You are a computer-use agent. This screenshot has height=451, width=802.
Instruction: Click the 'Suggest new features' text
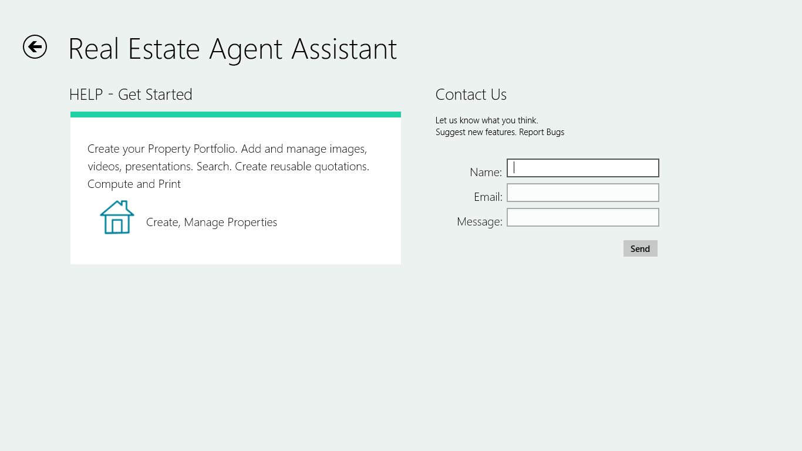(476, 132)
